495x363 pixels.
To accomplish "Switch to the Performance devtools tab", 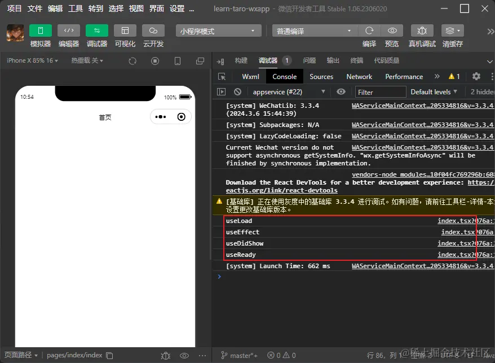I will (404, 77).
